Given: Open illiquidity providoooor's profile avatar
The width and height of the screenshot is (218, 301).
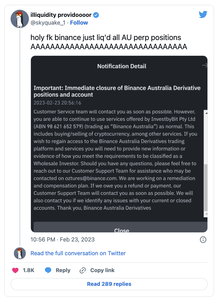Looking at the screenshot, I should click(x=19, y=19).
